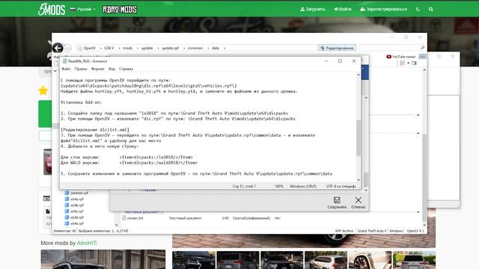The image size is (479, 269).
Task: Toggle dark mode moon icon
Action: point(418,9)
